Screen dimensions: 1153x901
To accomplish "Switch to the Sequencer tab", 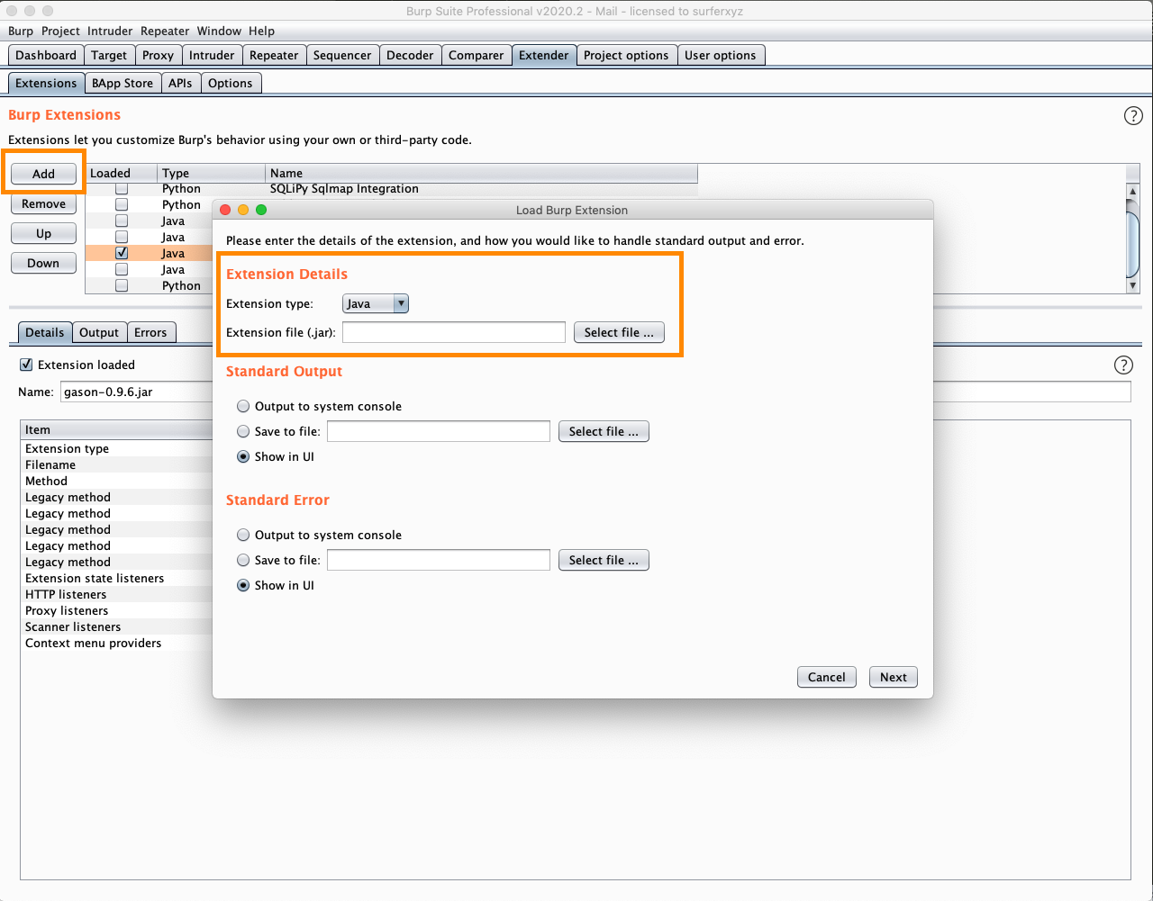I will [342, 55].
